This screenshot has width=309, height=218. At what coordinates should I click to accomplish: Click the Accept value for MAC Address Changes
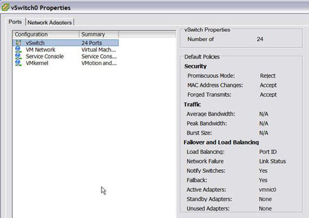[x=268, y=85]
